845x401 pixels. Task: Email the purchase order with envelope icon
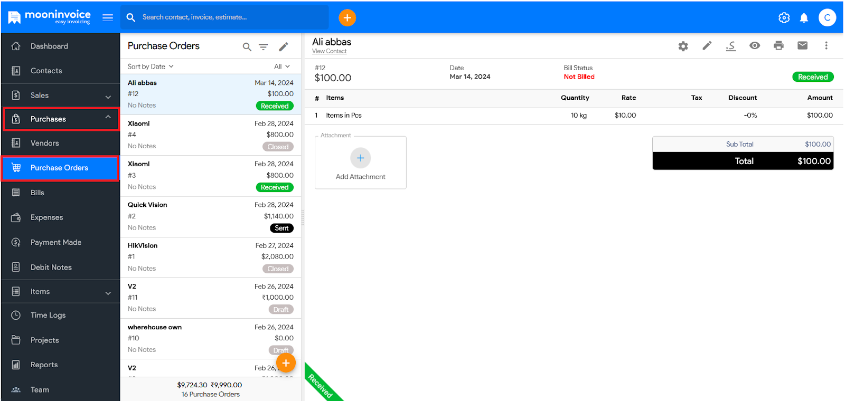click(802, 45)
